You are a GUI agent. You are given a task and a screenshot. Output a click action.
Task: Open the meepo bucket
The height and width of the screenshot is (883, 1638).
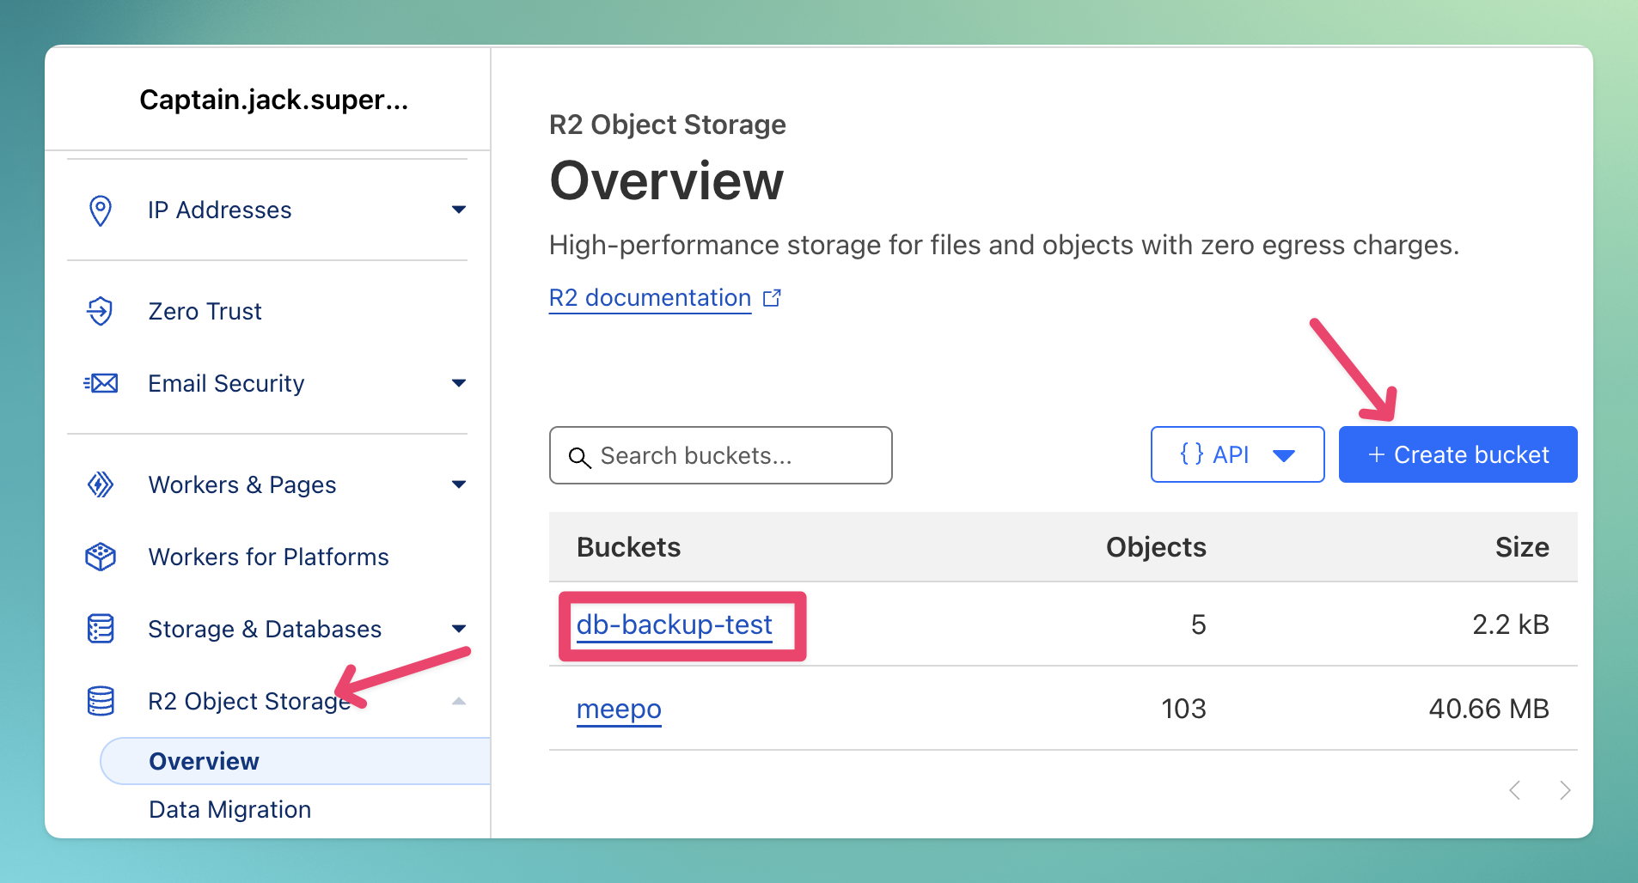pyautogui.click(x=619, y=709)
